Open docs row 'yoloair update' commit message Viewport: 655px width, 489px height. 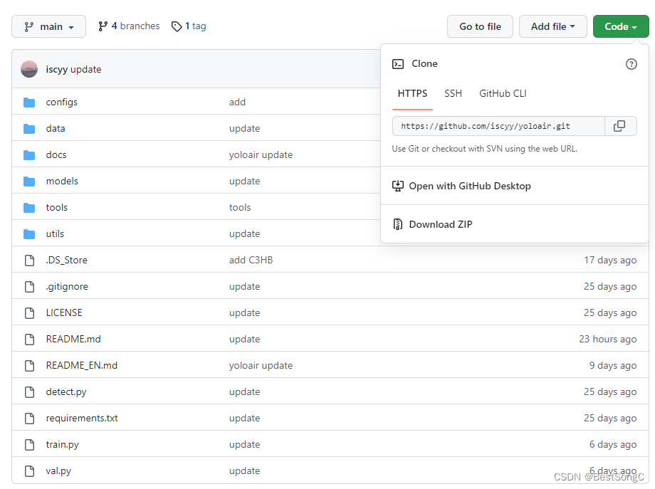click(261, 155)
